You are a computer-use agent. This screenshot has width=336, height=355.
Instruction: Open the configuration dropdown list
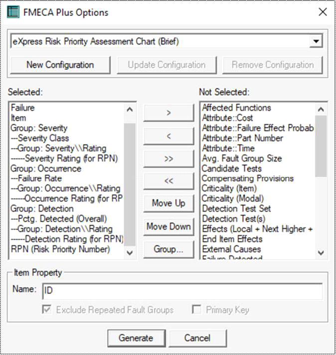(316, 41)
